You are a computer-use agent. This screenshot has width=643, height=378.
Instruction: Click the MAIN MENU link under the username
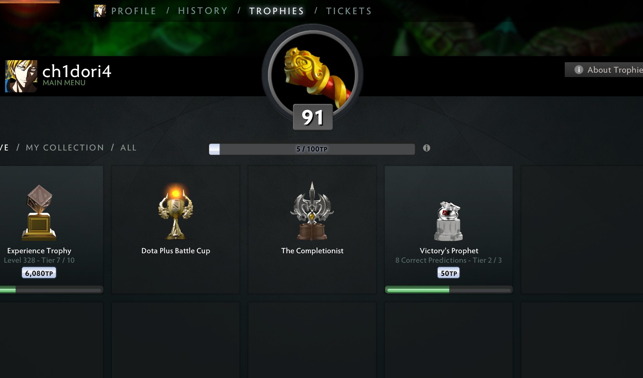click(x=64, y=83)
